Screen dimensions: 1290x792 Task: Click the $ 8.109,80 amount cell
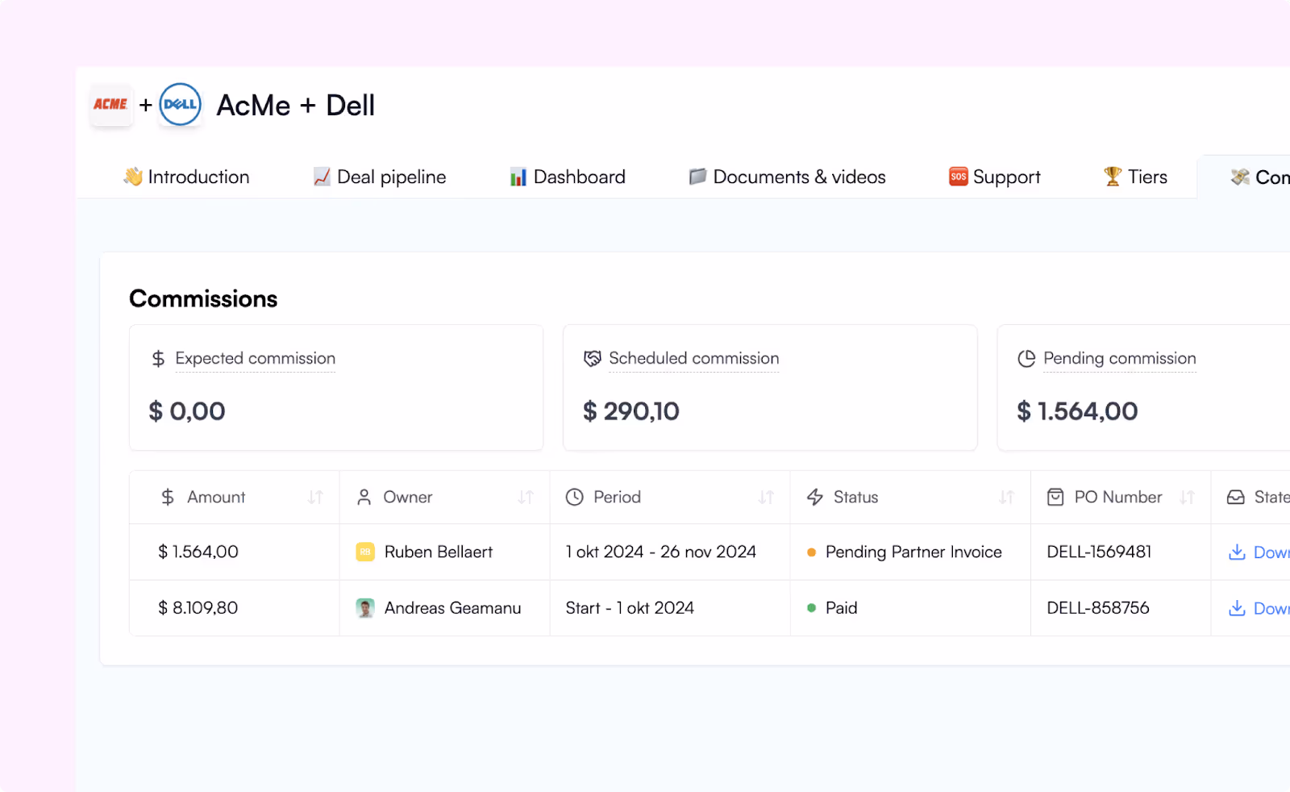click(198, 608)
